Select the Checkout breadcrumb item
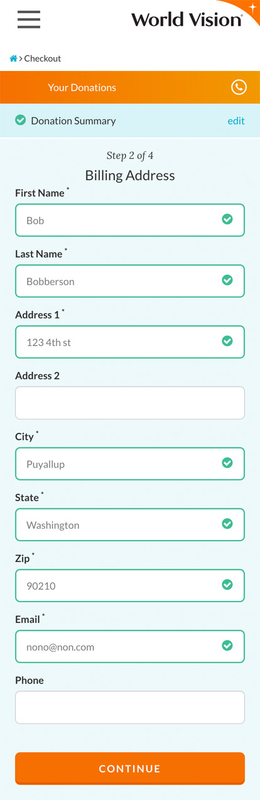 tap(43, 58)
